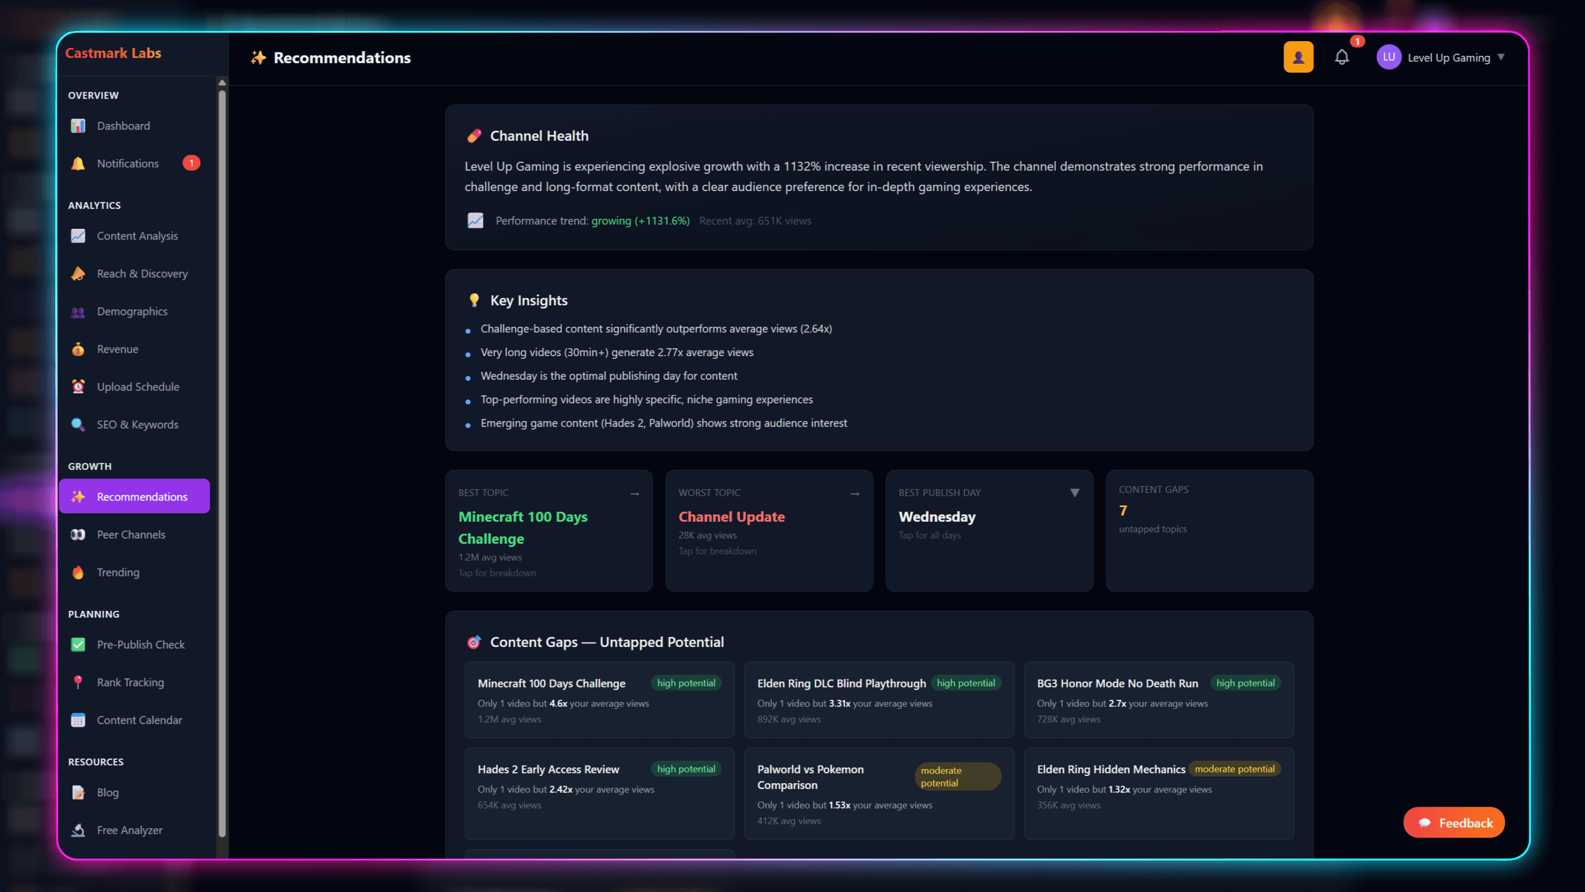Click the Feedback button
Image resolution: width=1585 pixels, height=892 pixels.
coord(1453,823)
